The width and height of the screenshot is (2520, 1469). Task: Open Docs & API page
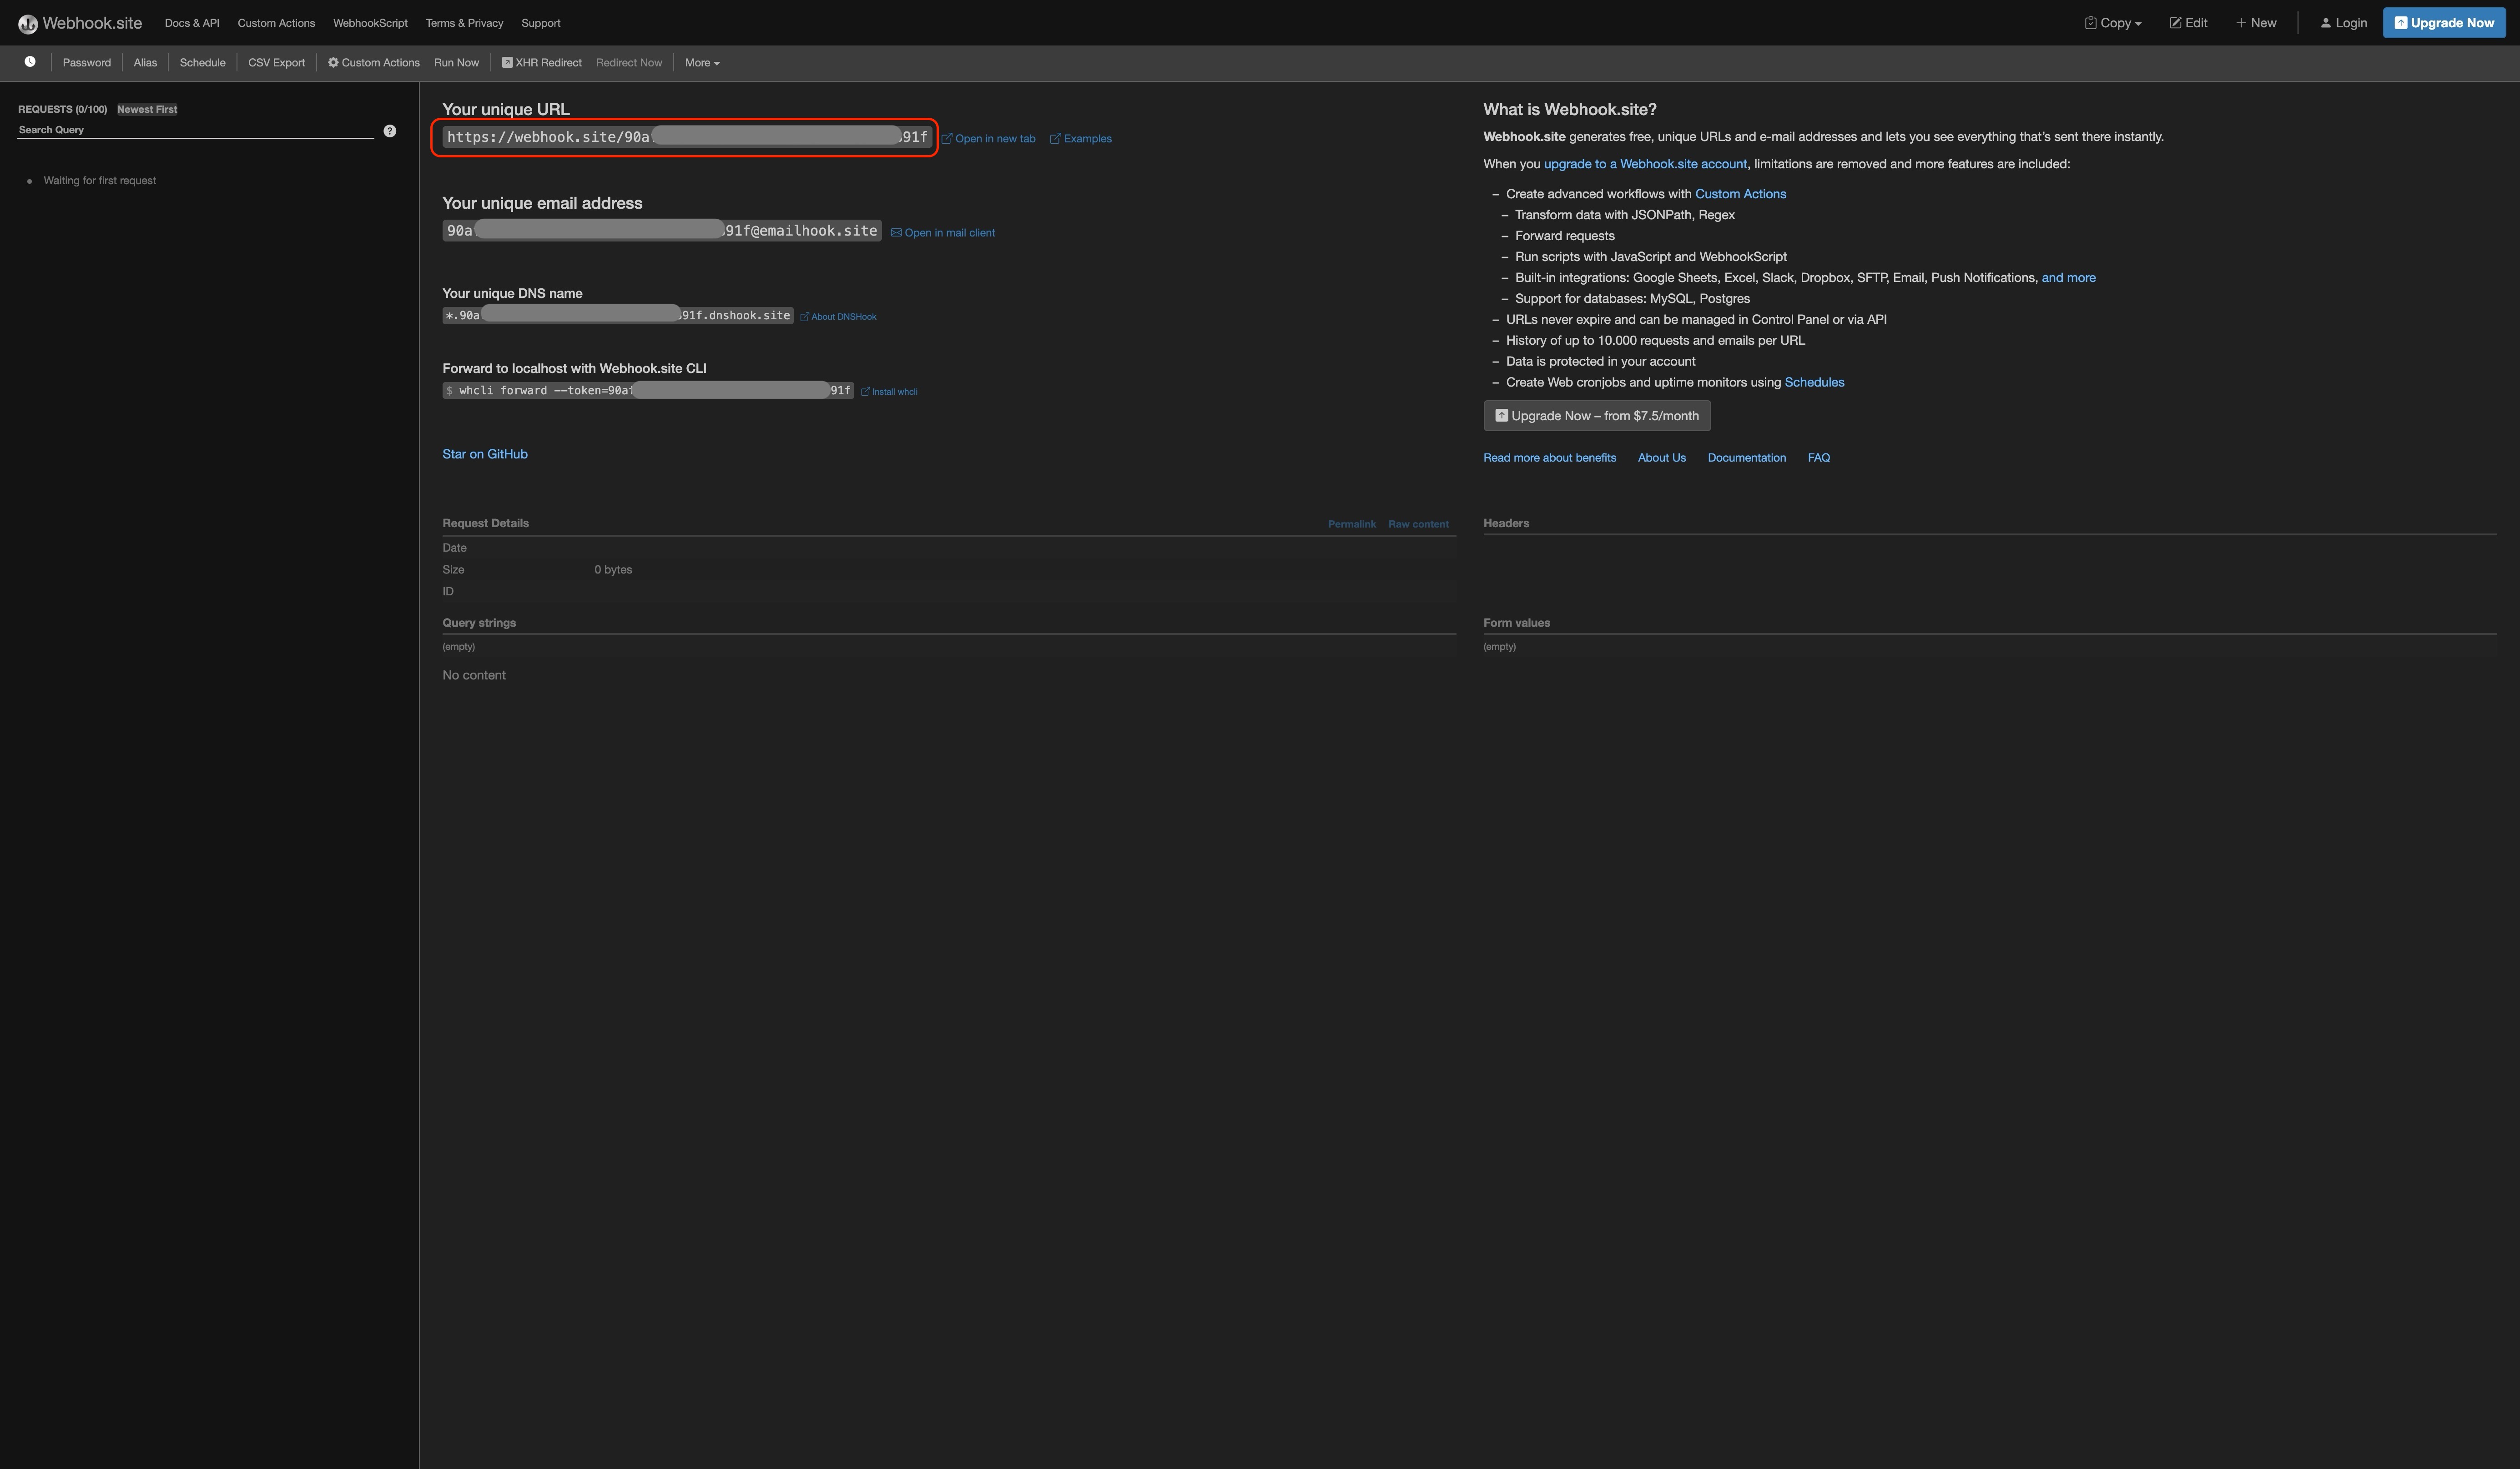coord(192,23)
